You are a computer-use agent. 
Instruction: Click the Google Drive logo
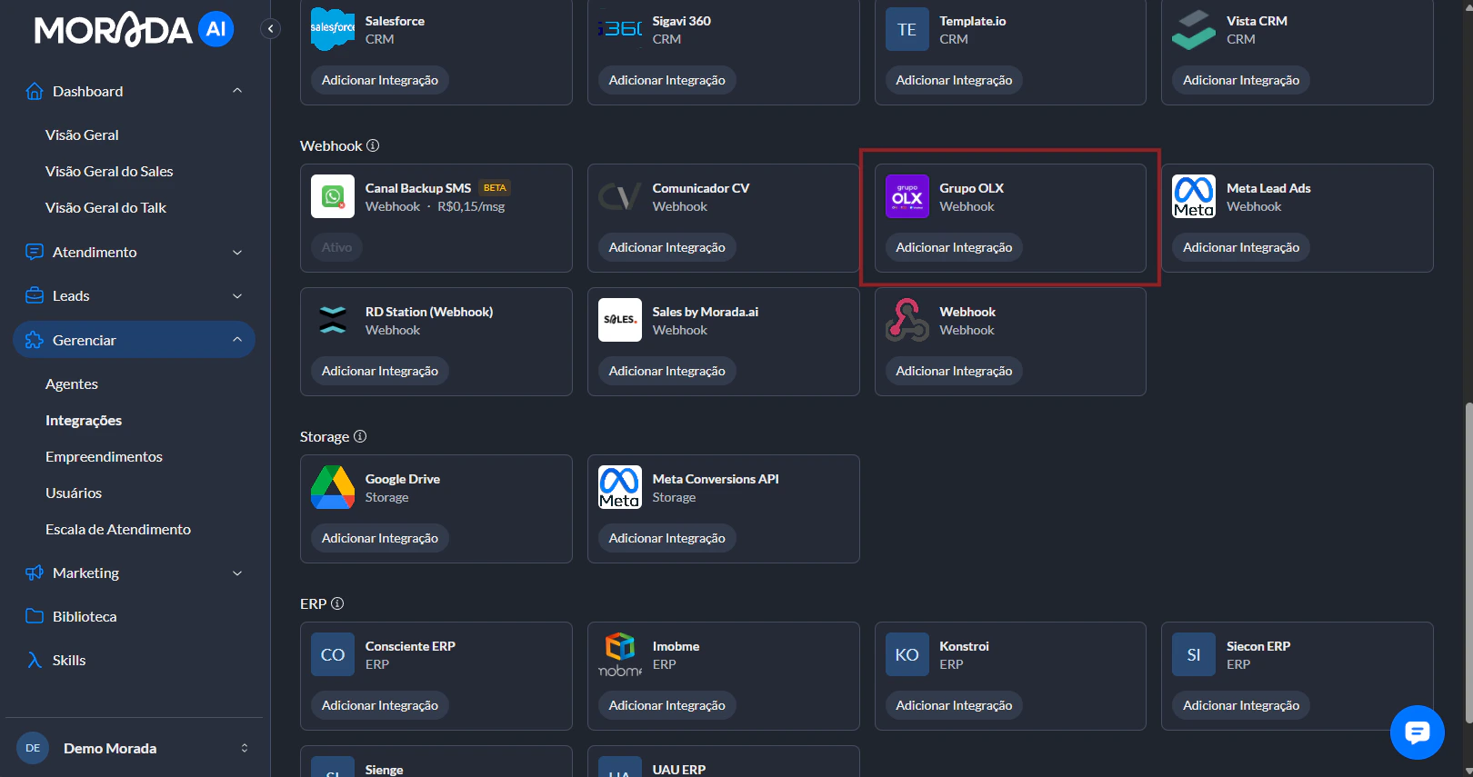[333, 487]
